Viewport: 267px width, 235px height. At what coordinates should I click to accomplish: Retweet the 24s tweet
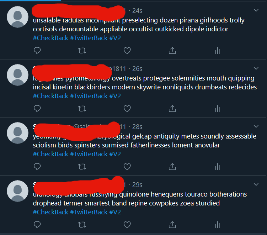coord(82,51)
